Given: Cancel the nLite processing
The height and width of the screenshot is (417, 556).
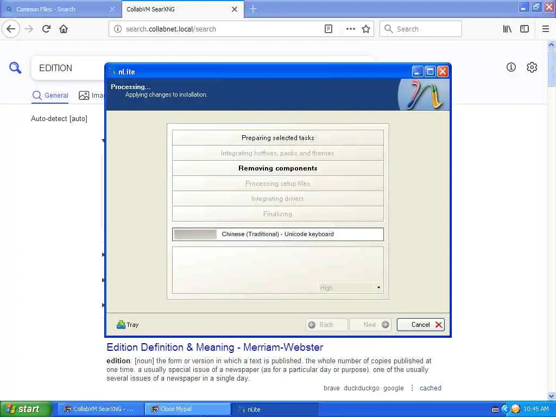Looking at the screenshot, I should 421,325.
